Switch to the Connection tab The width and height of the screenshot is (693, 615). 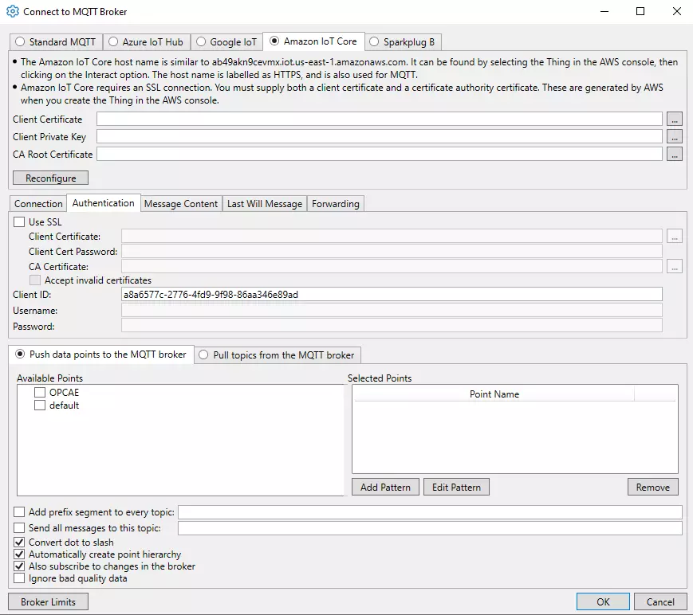point(38,203)
